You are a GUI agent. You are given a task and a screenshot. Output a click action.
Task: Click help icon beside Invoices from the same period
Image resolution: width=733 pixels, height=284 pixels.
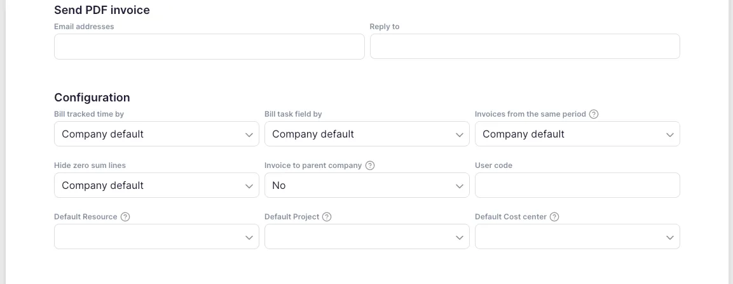[594, 114]
